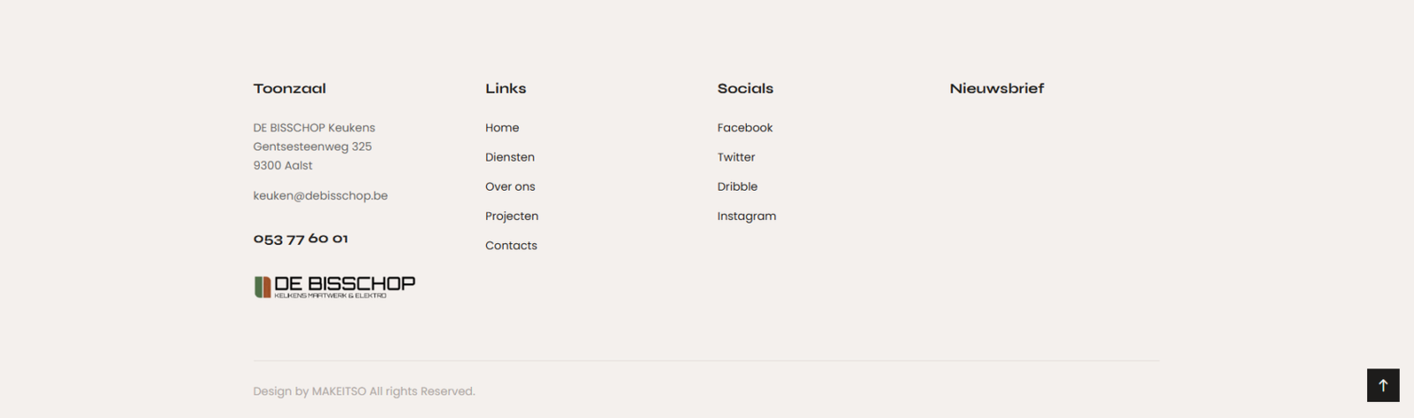Image resolution: width=1414 pixels, height=418 pixels.
Task: Navigate to Projecten from footer
Action: pyautogui.click(x=512, y=216)
